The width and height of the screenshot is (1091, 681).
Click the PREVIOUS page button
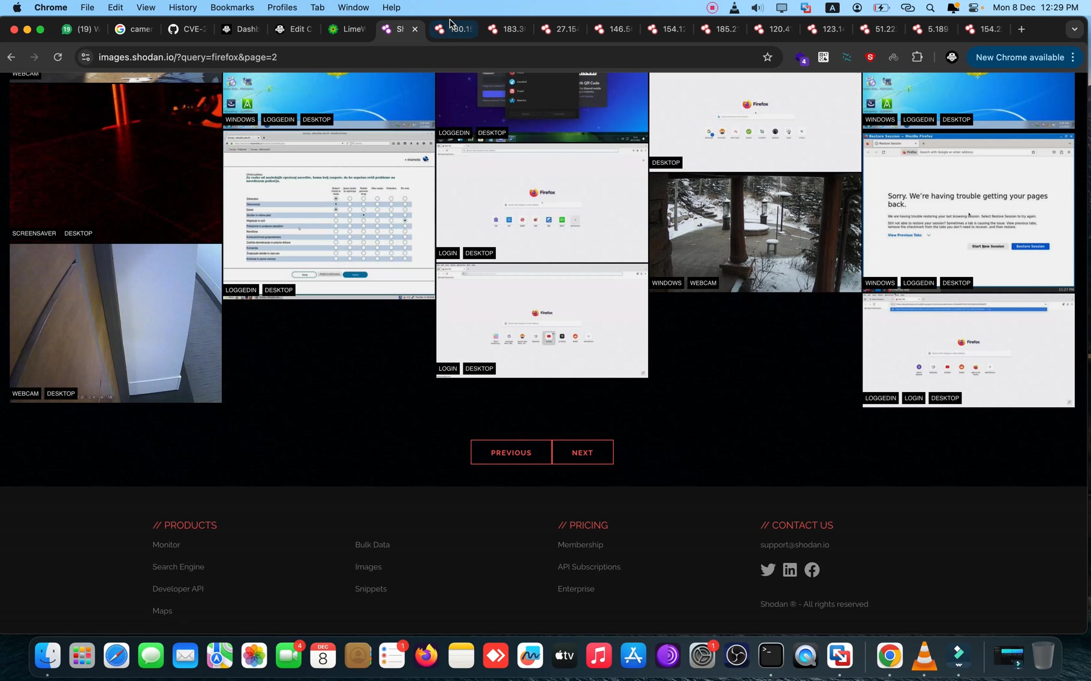coord(511,453)
